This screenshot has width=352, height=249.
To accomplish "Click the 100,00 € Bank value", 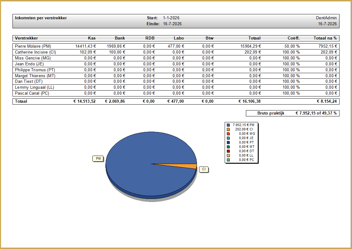I will [117, 52].
